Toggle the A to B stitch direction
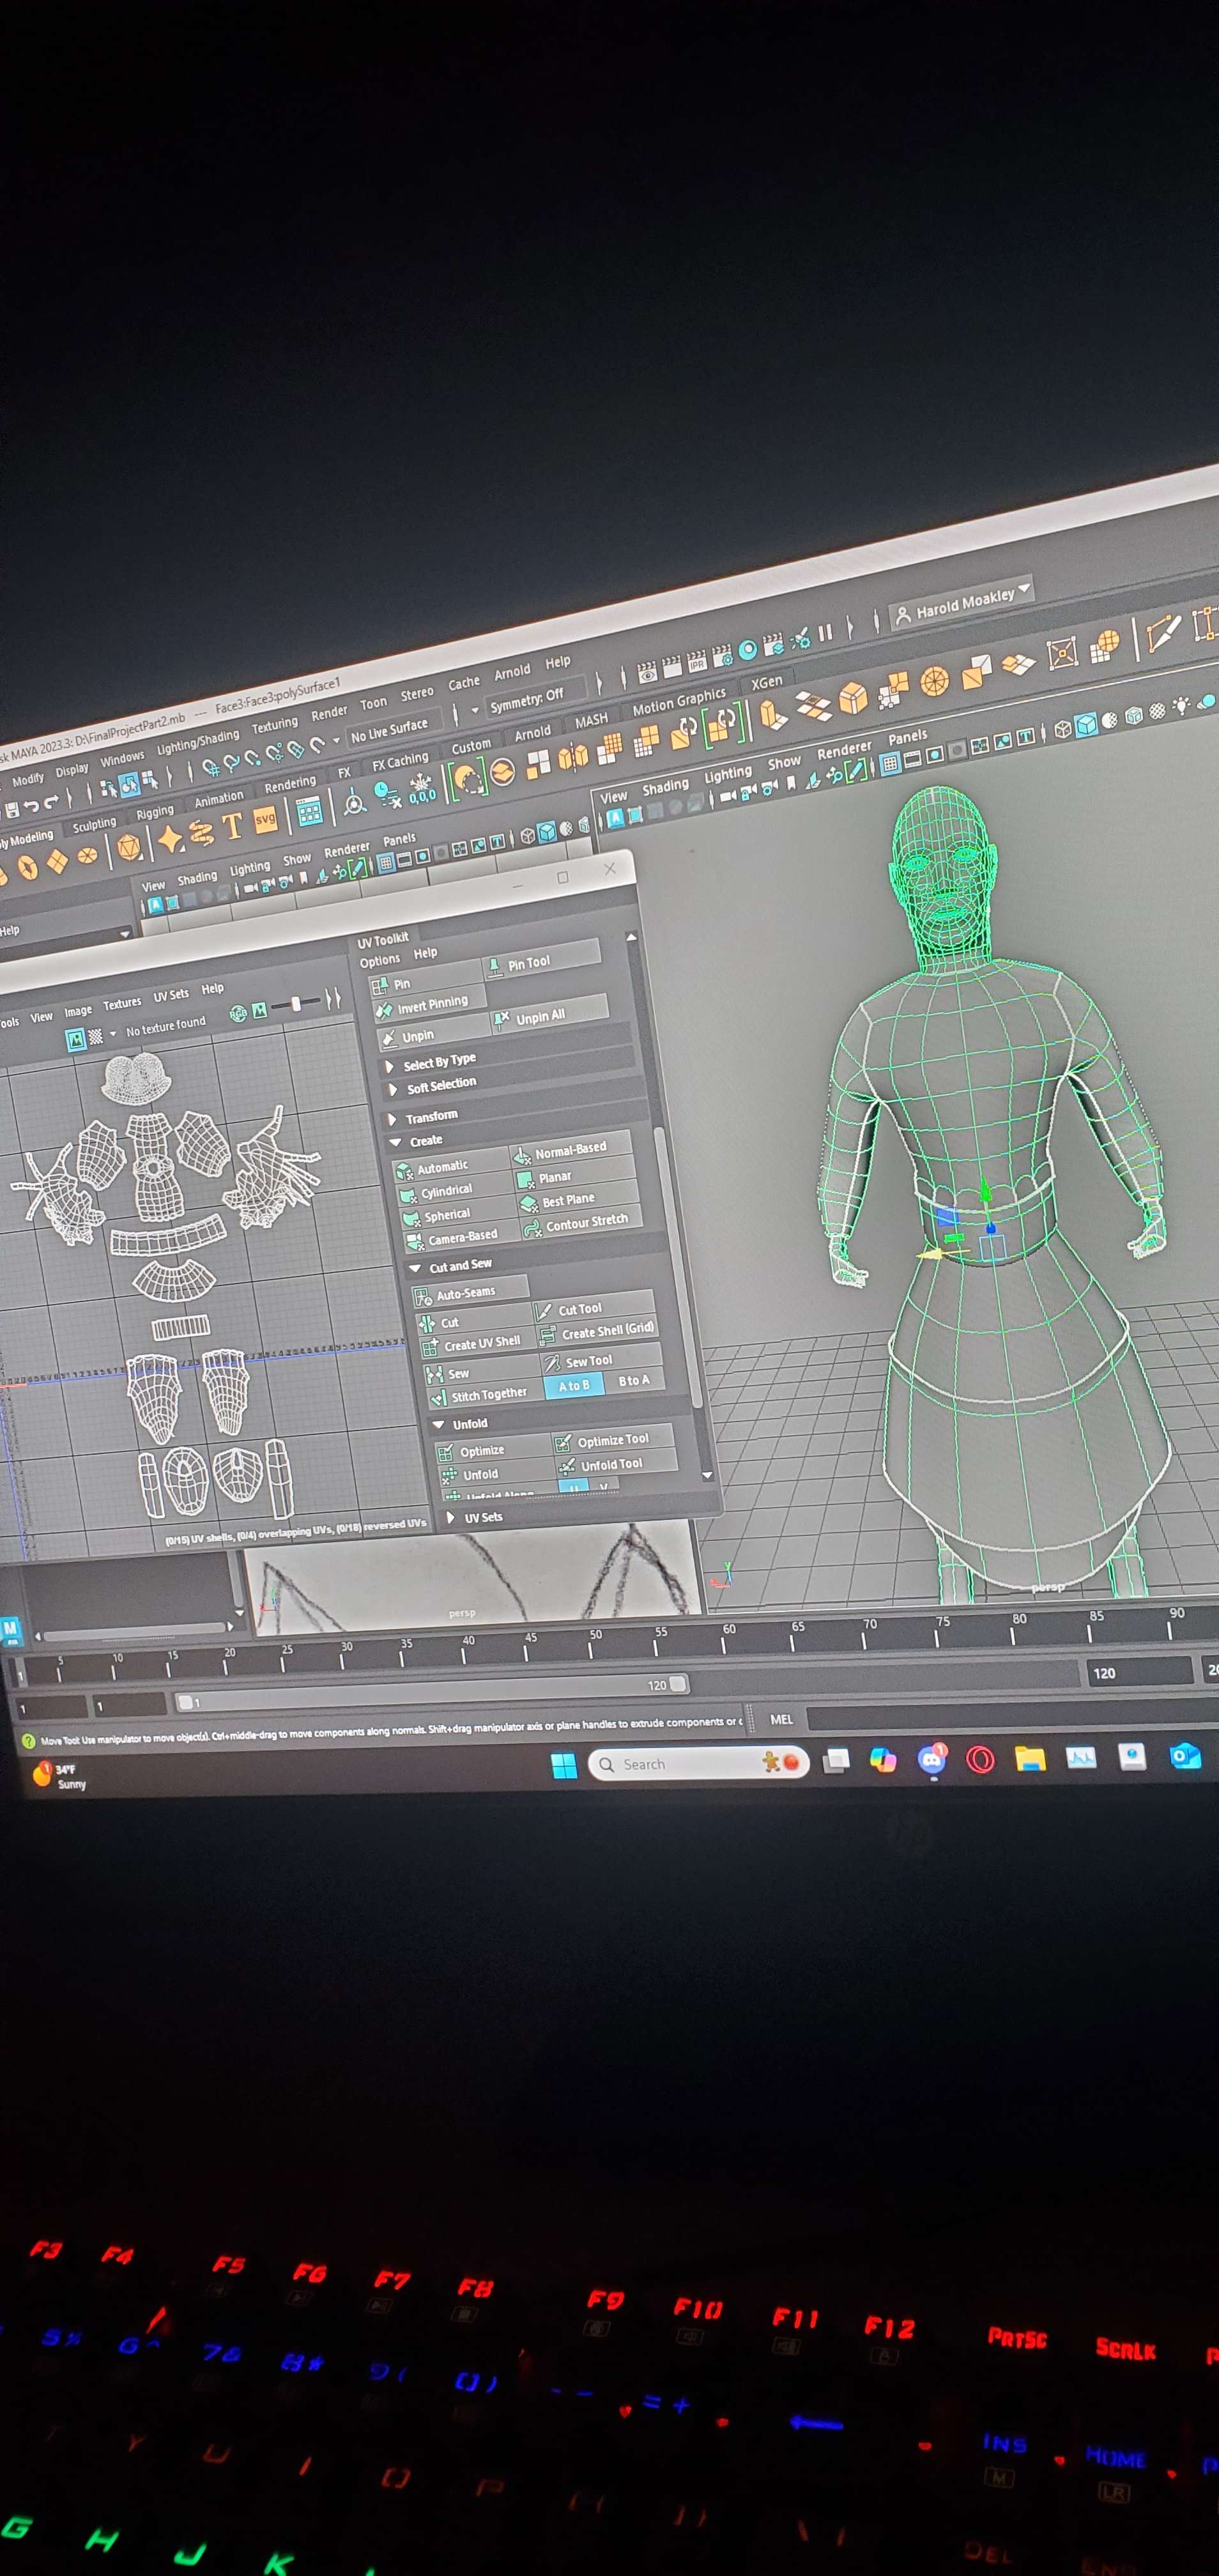1219x2576 pixels. coord(574,1386)
